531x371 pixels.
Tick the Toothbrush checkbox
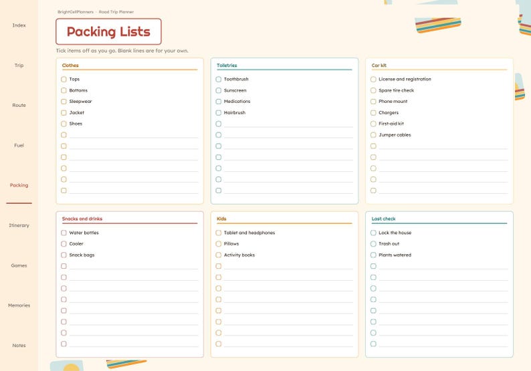tap(219, 79)
